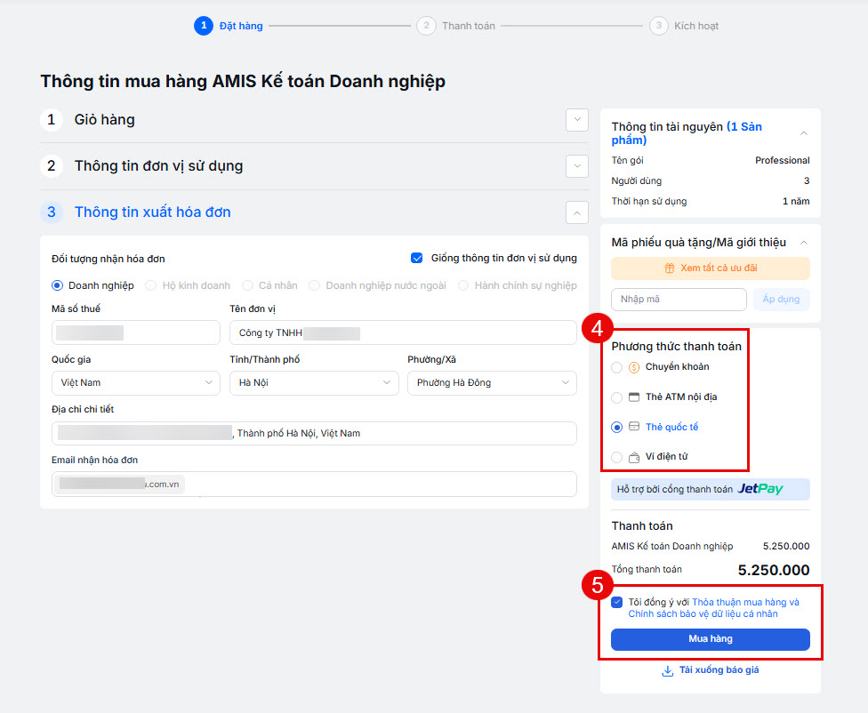The height and width of the screenshot is (713, 868).
Task: Select Hộ kinh doanh radio option
Action: click(x=150, y=285)
